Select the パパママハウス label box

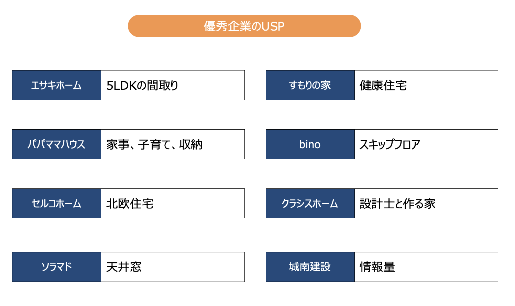pos(56,144)
